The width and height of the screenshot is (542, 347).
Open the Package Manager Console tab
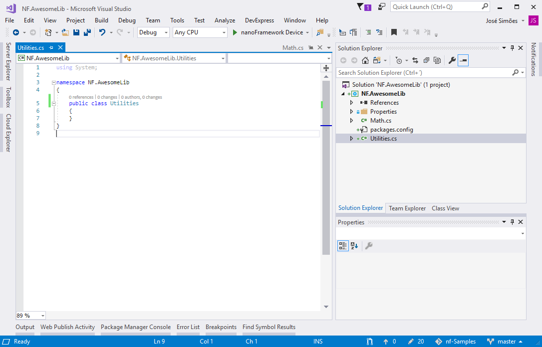pos(136,327)
